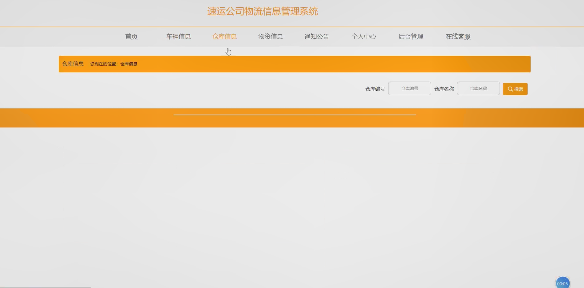Open 物资信息 in the navigation bar
This screenshot has width=584, height=288.
[x=270, y=36]
